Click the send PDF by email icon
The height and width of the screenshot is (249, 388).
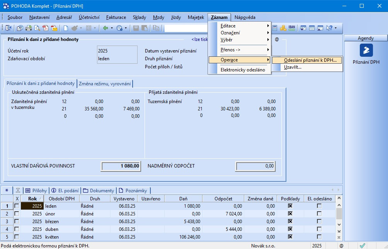pos(54,28)
